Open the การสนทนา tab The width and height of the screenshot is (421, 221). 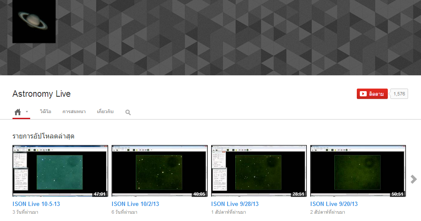point(74,112)
